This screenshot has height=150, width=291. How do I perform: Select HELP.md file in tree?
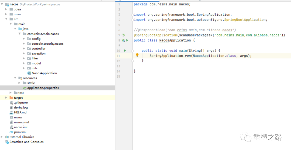click(20, 112)
